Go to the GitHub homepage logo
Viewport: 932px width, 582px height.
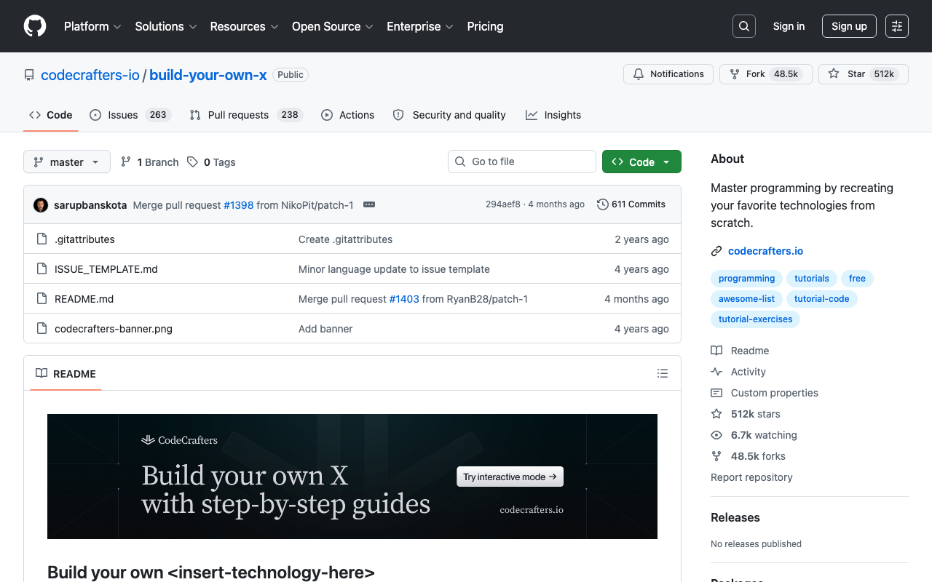coord(35,26)
